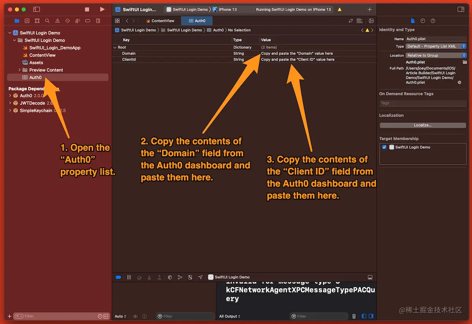Choose the iPhone 13 run destination
472x324 pixels.
point(225,9)
